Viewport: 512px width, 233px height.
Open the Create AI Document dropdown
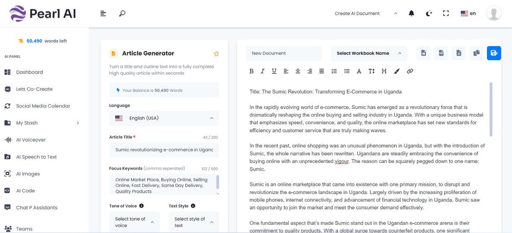pyautogui.click(x=366, y=14)
